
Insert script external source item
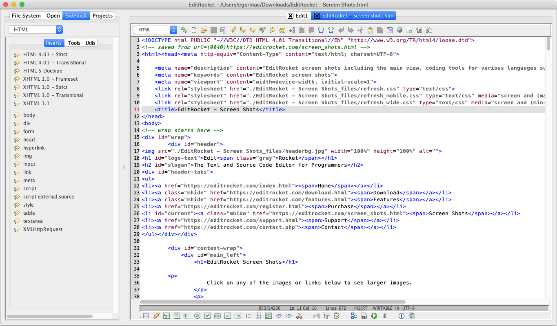pos(49,196)
